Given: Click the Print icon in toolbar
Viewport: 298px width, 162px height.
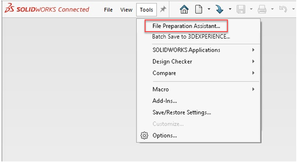Looking at the screenshot, I should pyautogui.click(x=262, y=10).
